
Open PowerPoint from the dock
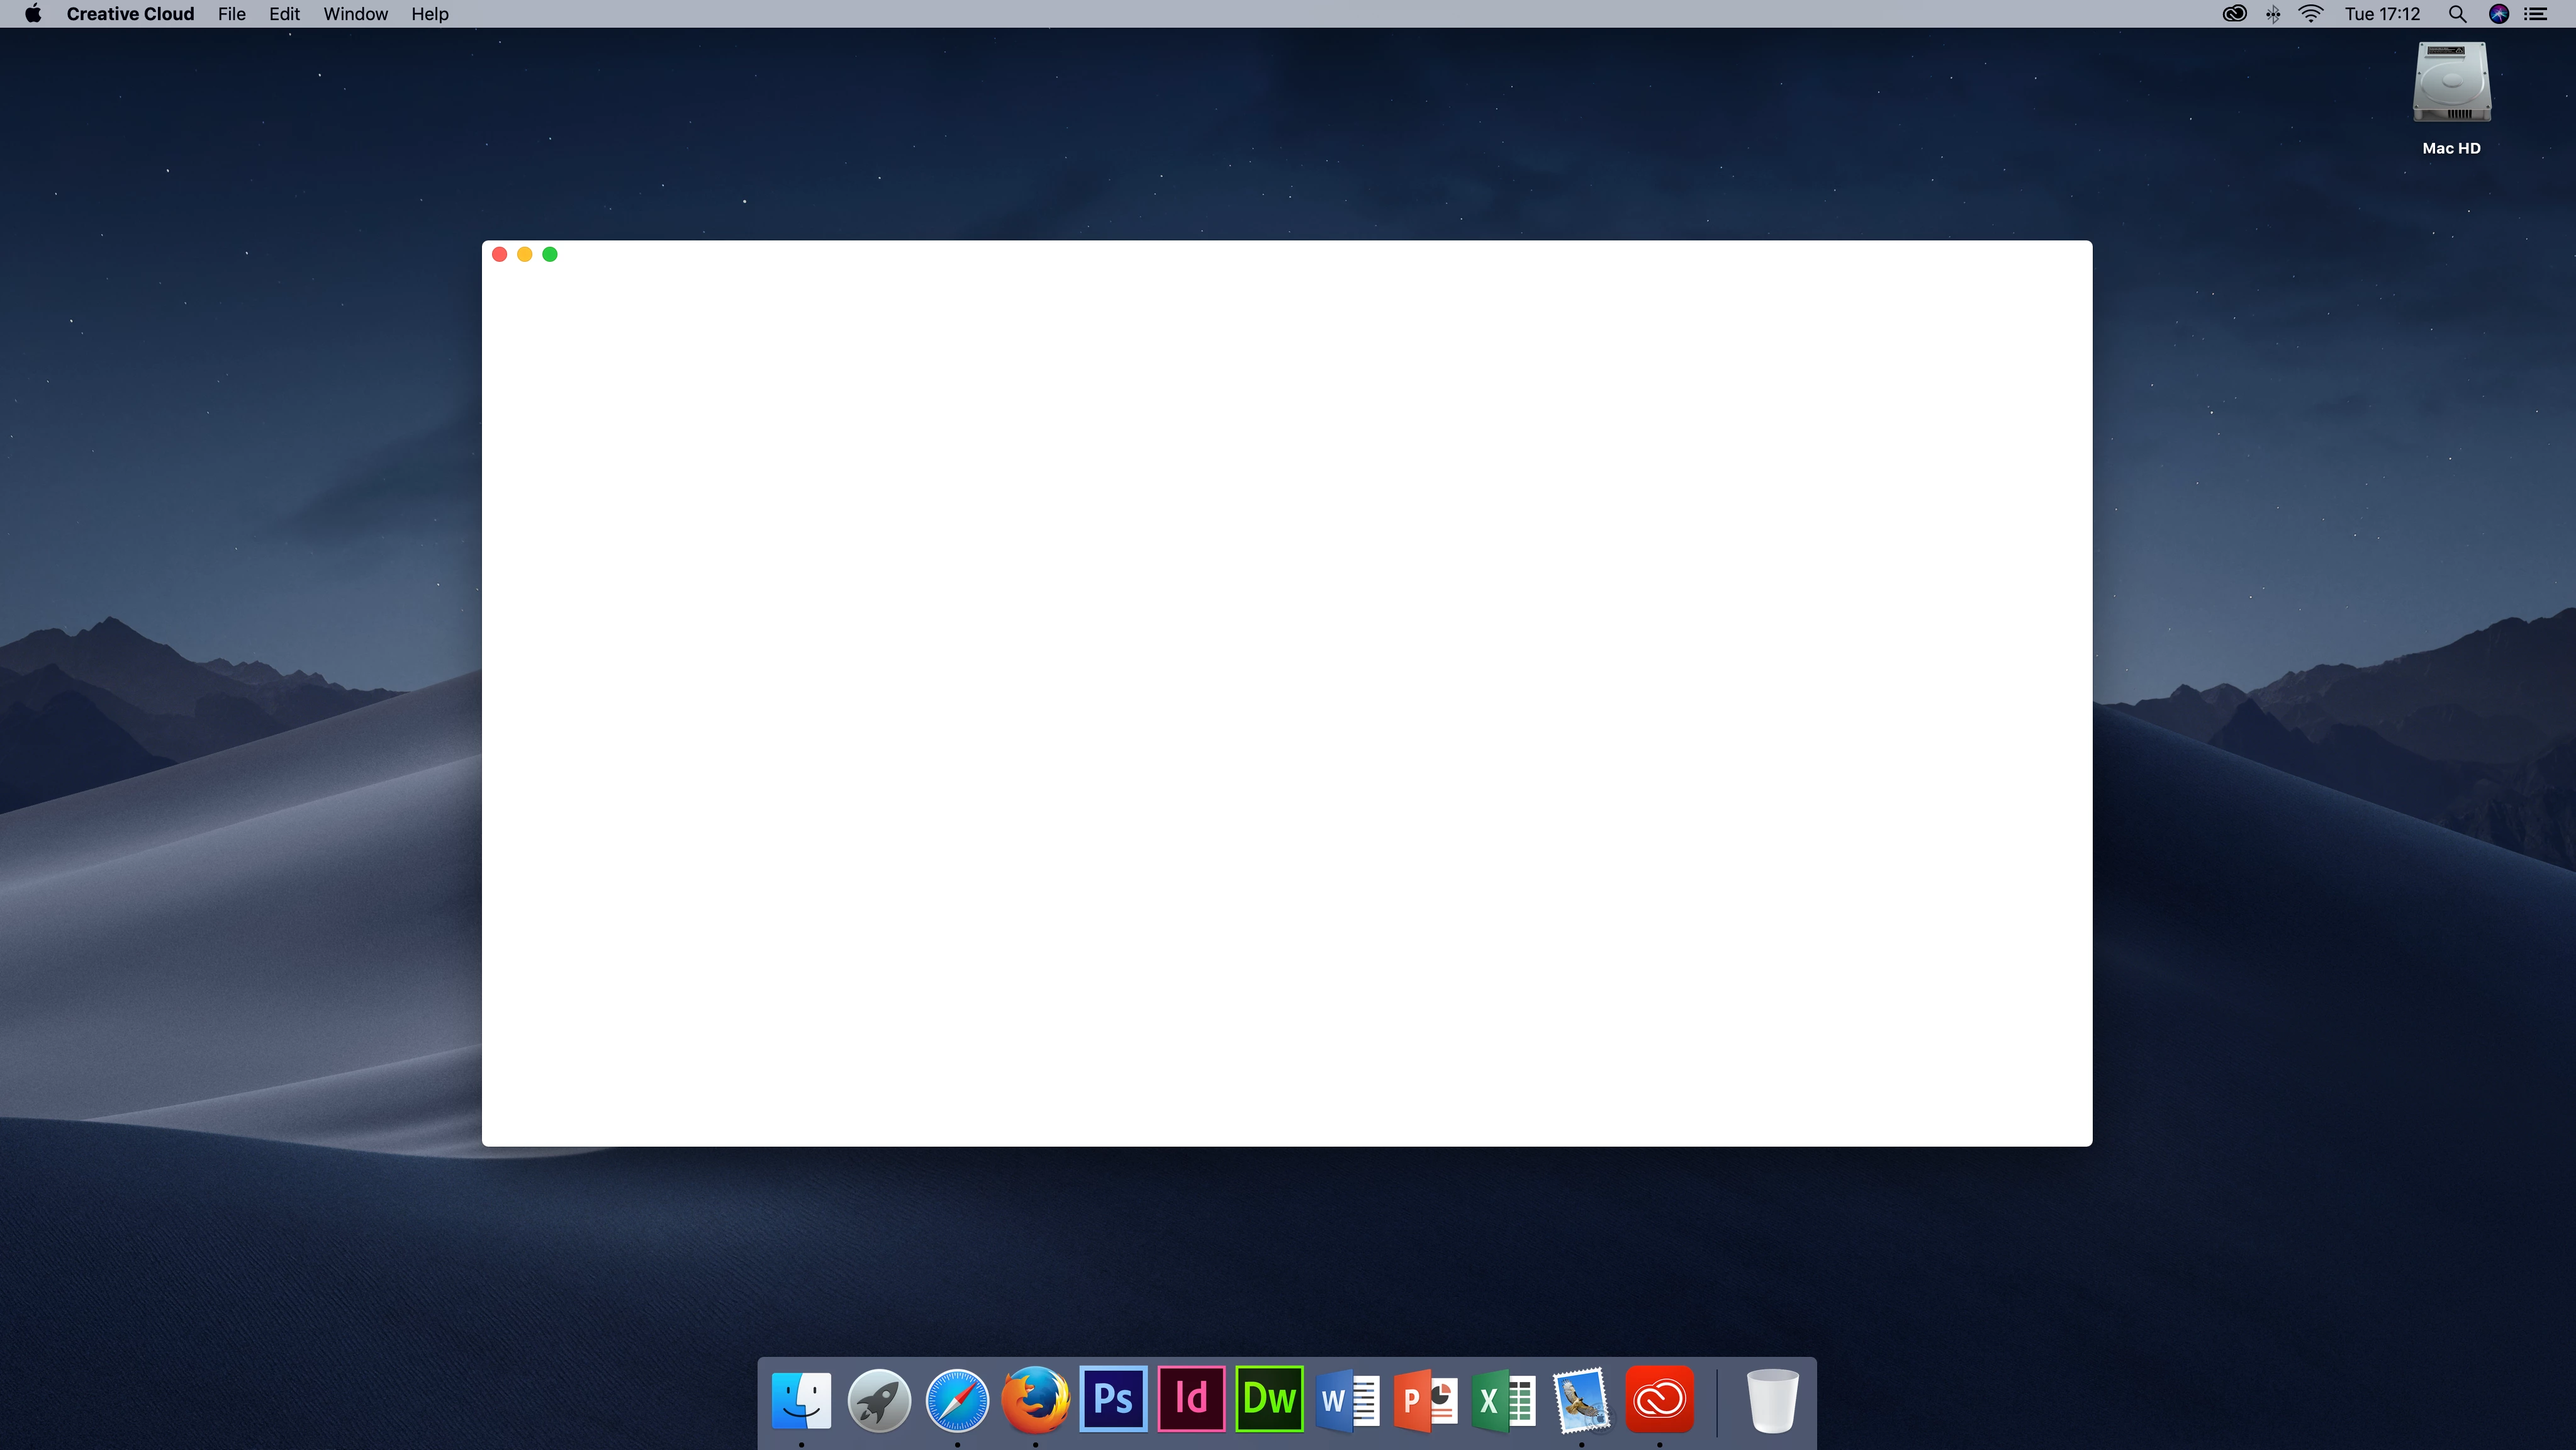pos(1425,1399)
